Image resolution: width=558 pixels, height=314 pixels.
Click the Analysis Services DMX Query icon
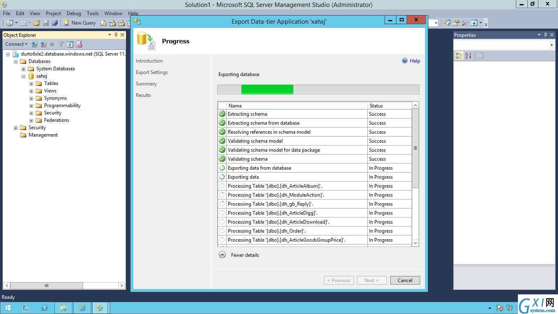click(x=122, y=23)
